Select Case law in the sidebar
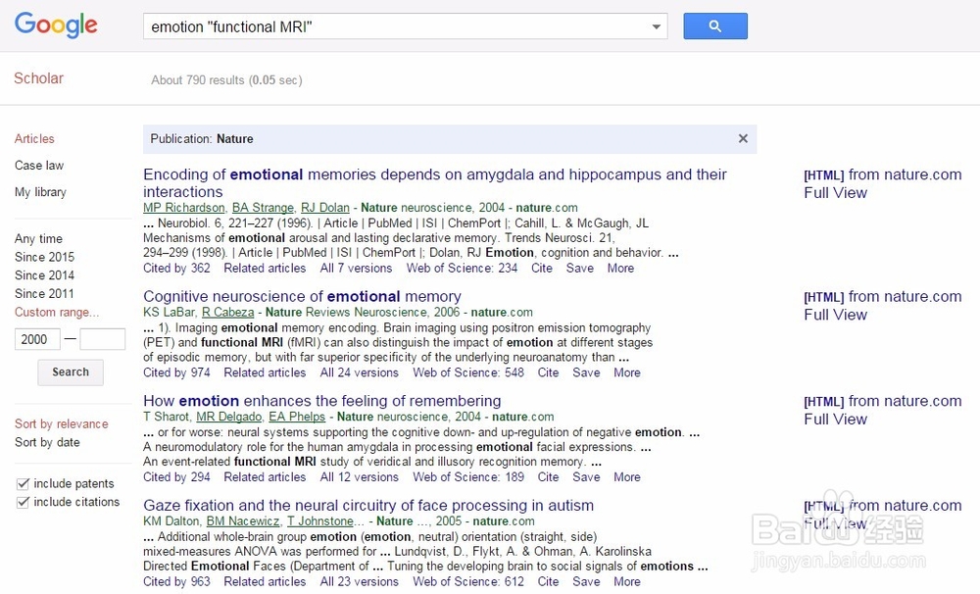This screenshot has height=594, width=980. click(39, 166)
